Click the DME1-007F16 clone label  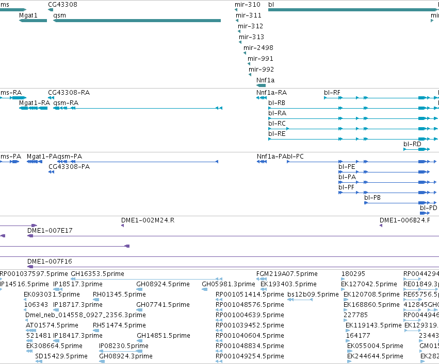(x=50, y=262)
